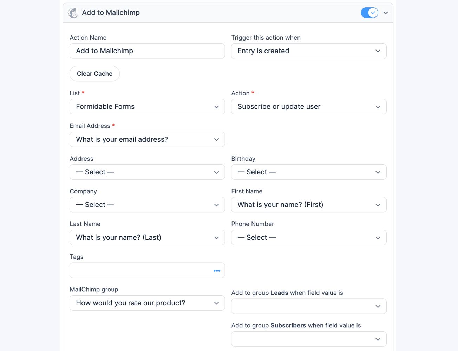Viewport: 458px width, 351px height.
Task: Open the Birthday select dropdown
Action: [x=309, y=172]
